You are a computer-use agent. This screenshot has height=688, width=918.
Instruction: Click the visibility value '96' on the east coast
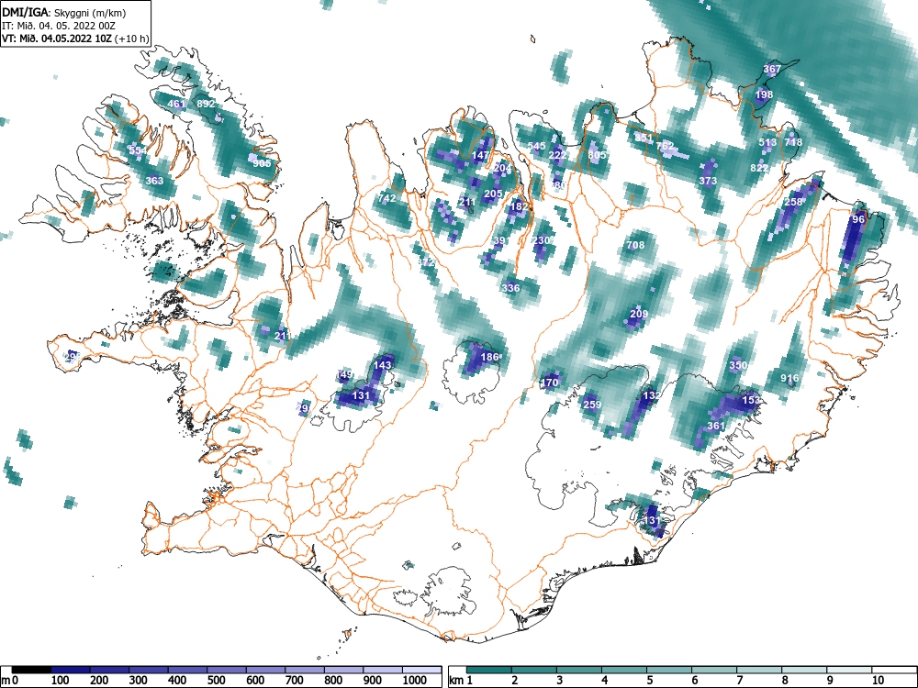858,219
